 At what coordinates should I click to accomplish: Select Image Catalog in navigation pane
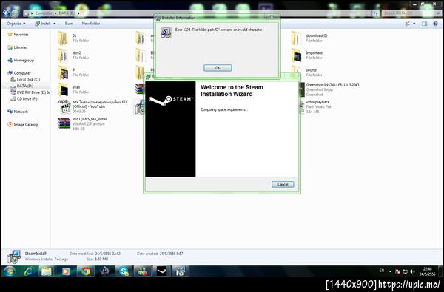coord(23,124)
